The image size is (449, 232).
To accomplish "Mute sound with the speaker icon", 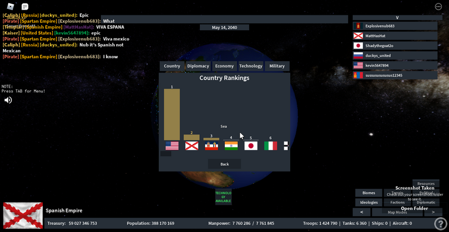I will click(8, 100).
